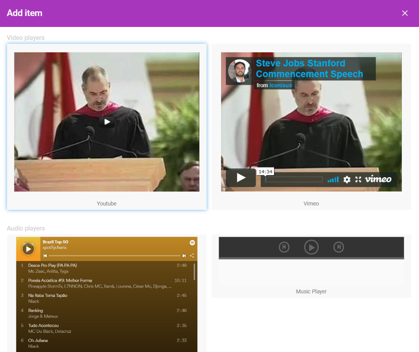
Task: Play the Vimeo video preview
Action: [241, 178]
